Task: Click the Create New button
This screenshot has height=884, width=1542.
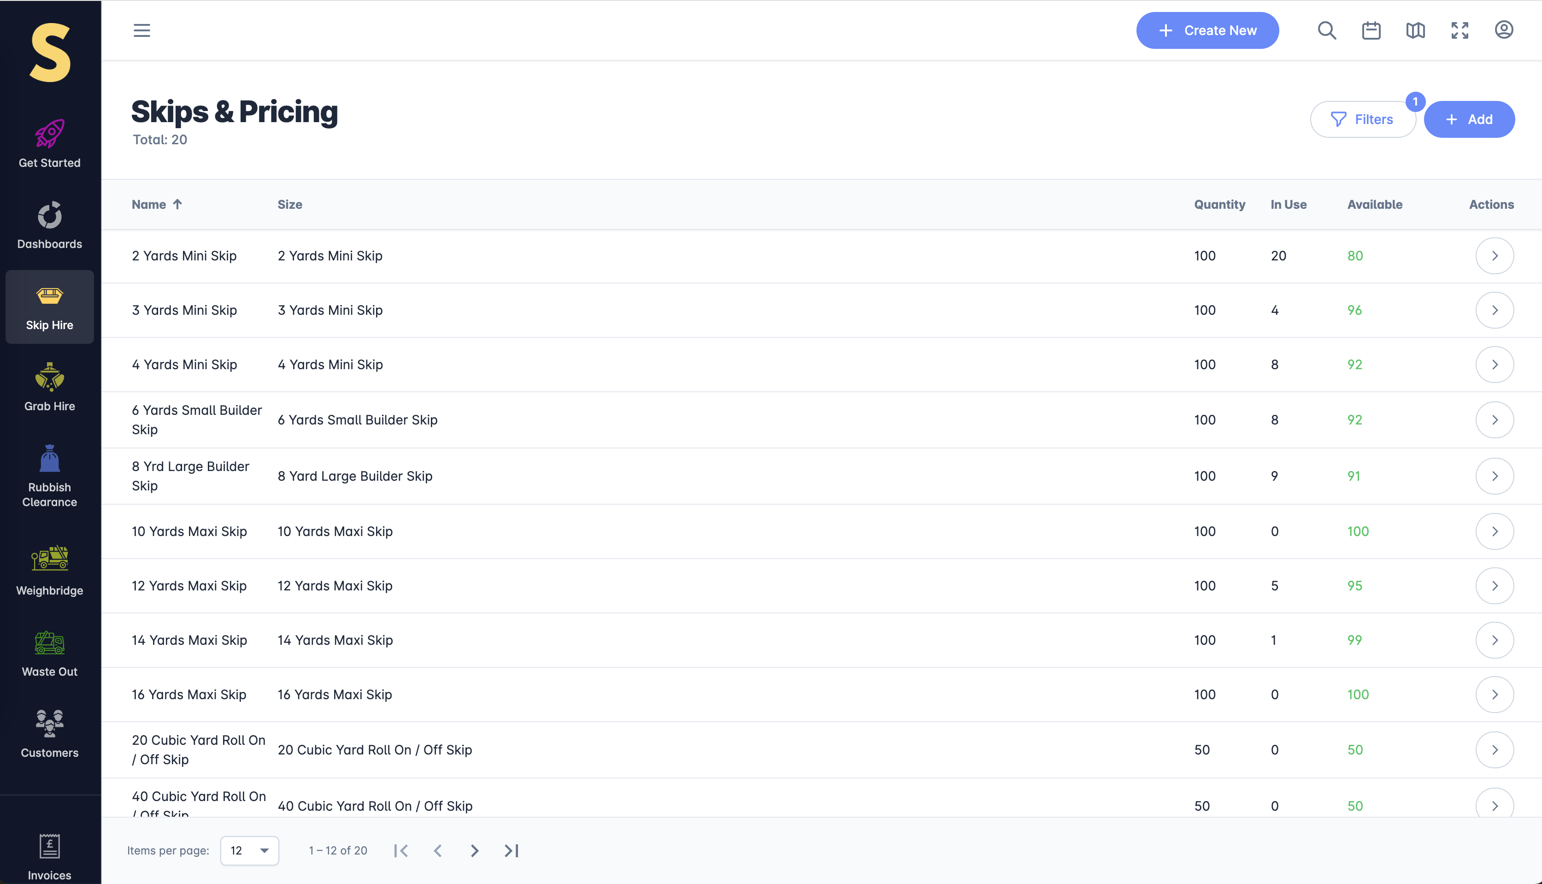Action: tap(1207, 30)
